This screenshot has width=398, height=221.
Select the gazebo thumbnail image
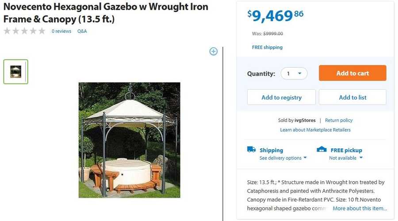click(x=16, y=72)
